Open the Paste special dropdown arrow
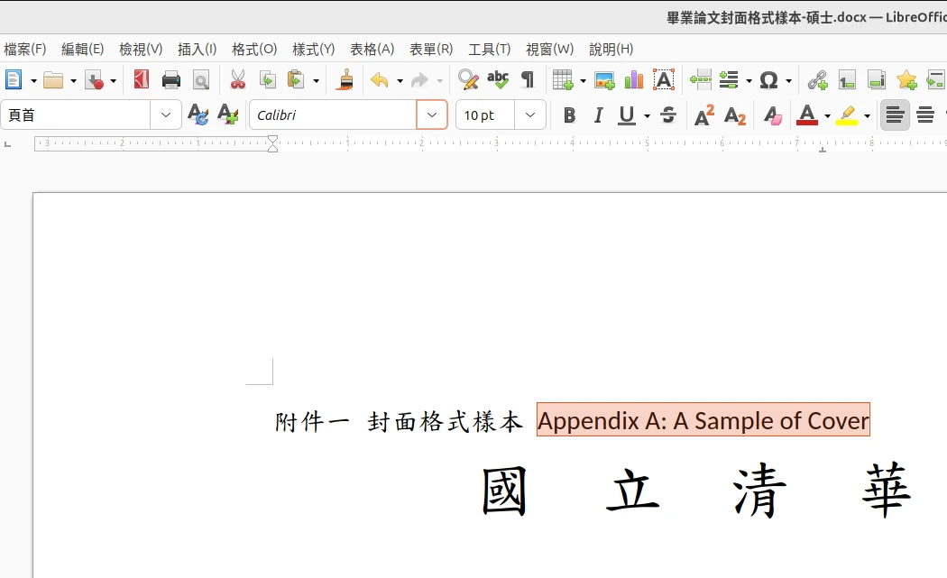Image resolution: width=947 pixels, height=578 pixels. (316, 80)
